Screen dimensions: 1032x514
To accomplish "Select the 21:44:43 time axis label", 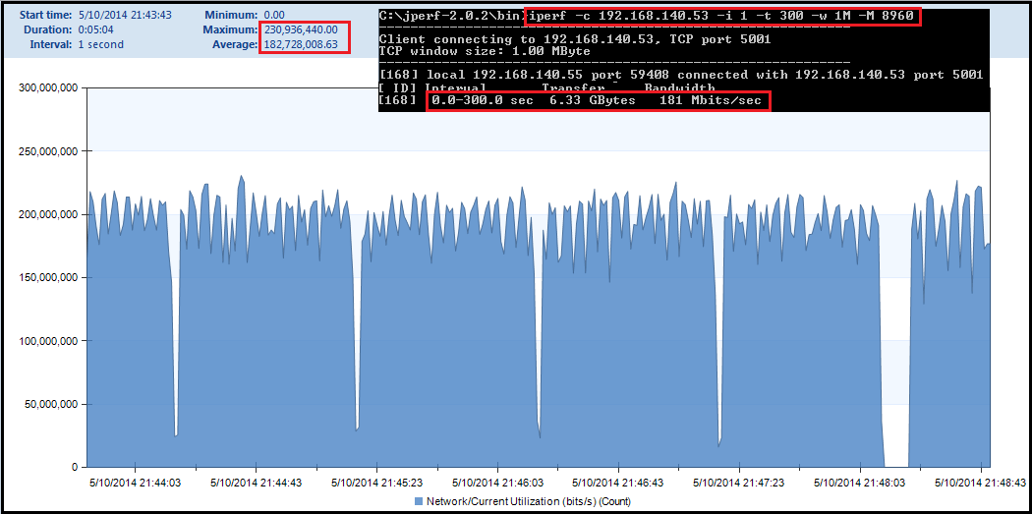I will click(255, 484).
